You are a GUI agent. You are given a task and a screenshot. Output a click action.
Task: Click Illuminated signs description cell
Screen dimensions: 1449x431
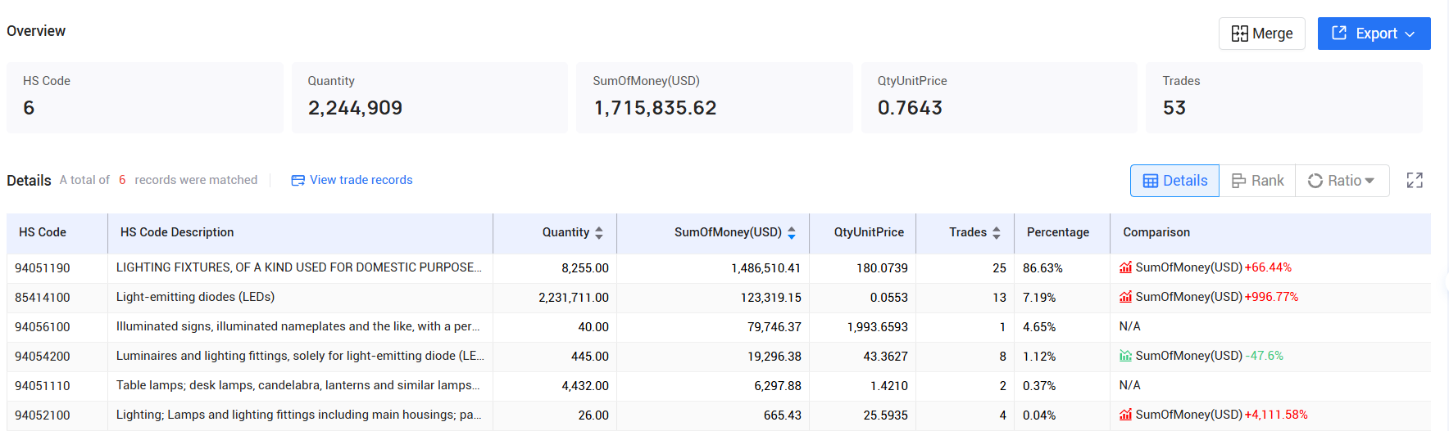pos(298,326)
